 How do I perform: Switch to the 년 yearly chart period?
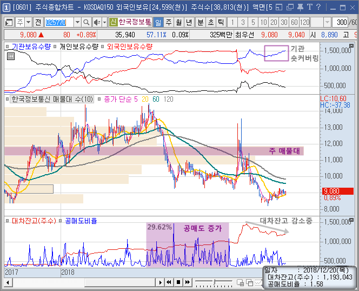pos(189,23)
